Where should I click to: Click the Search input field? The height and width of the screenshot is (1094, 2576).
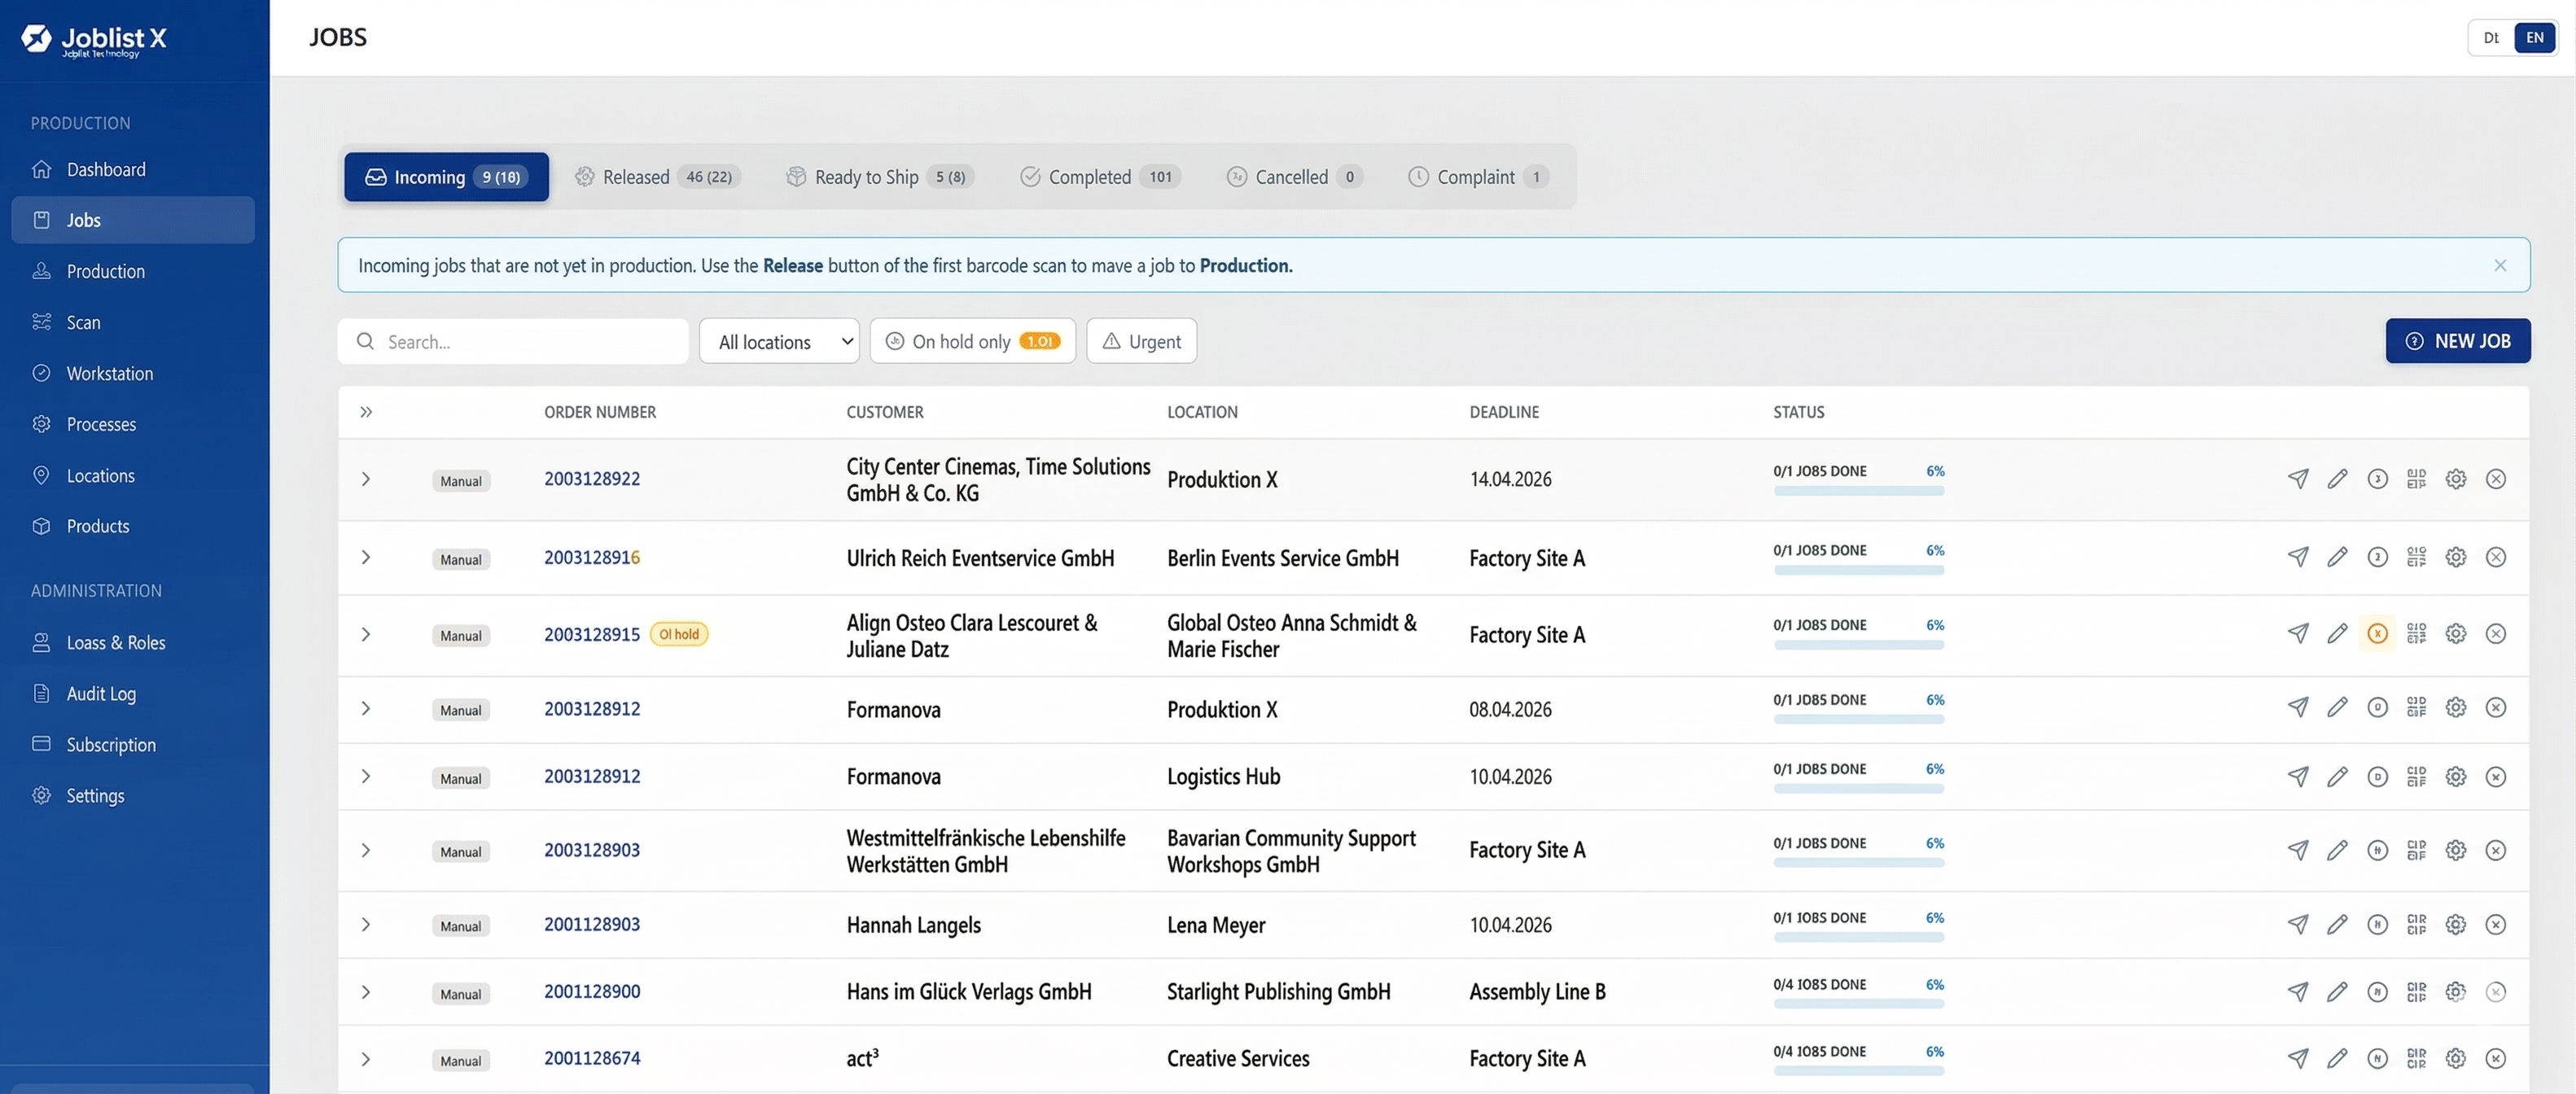514,341
